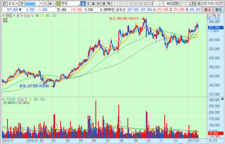Viewport: 225px width, 144px height.
Task: Open the calendar date picker icon
Action: pyautogui.click(x=221, y=3)
